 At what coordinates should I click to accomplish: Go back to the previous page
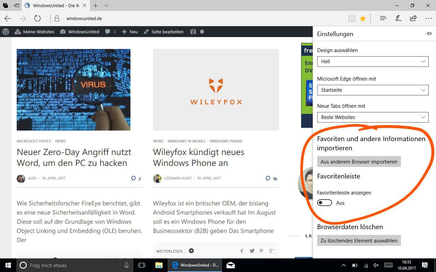click(7, 18)
